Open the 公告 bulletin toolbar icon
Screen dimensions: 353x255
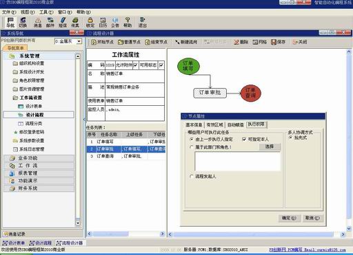click(115, 22)
